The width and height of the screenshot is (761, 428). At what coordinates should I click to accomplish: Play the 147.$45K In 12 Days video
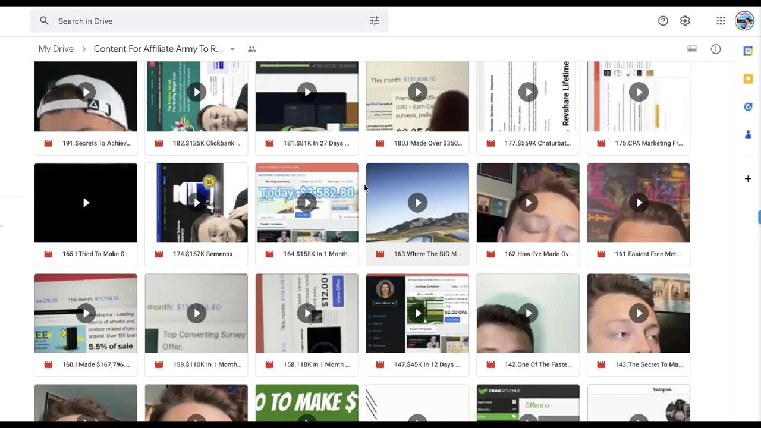[417, 313]
